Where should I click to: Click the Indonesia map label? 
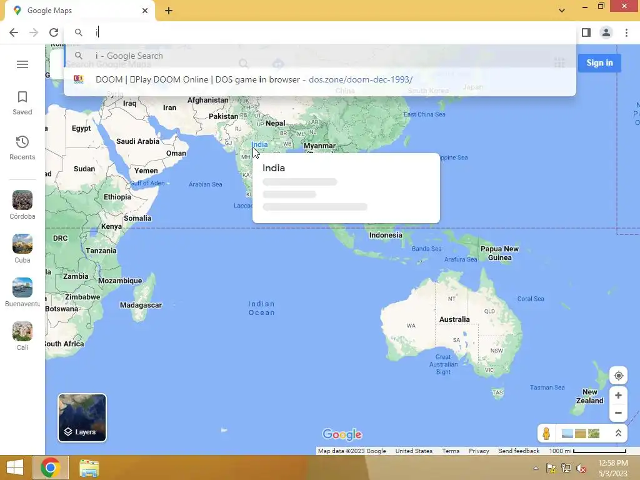pos(386,235)
